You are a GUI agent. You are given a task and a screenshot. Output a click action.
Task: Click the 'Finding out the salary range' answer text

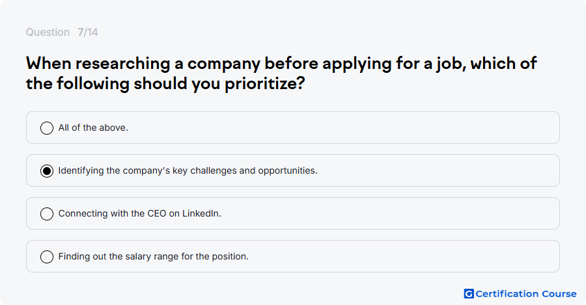(153, 256)
